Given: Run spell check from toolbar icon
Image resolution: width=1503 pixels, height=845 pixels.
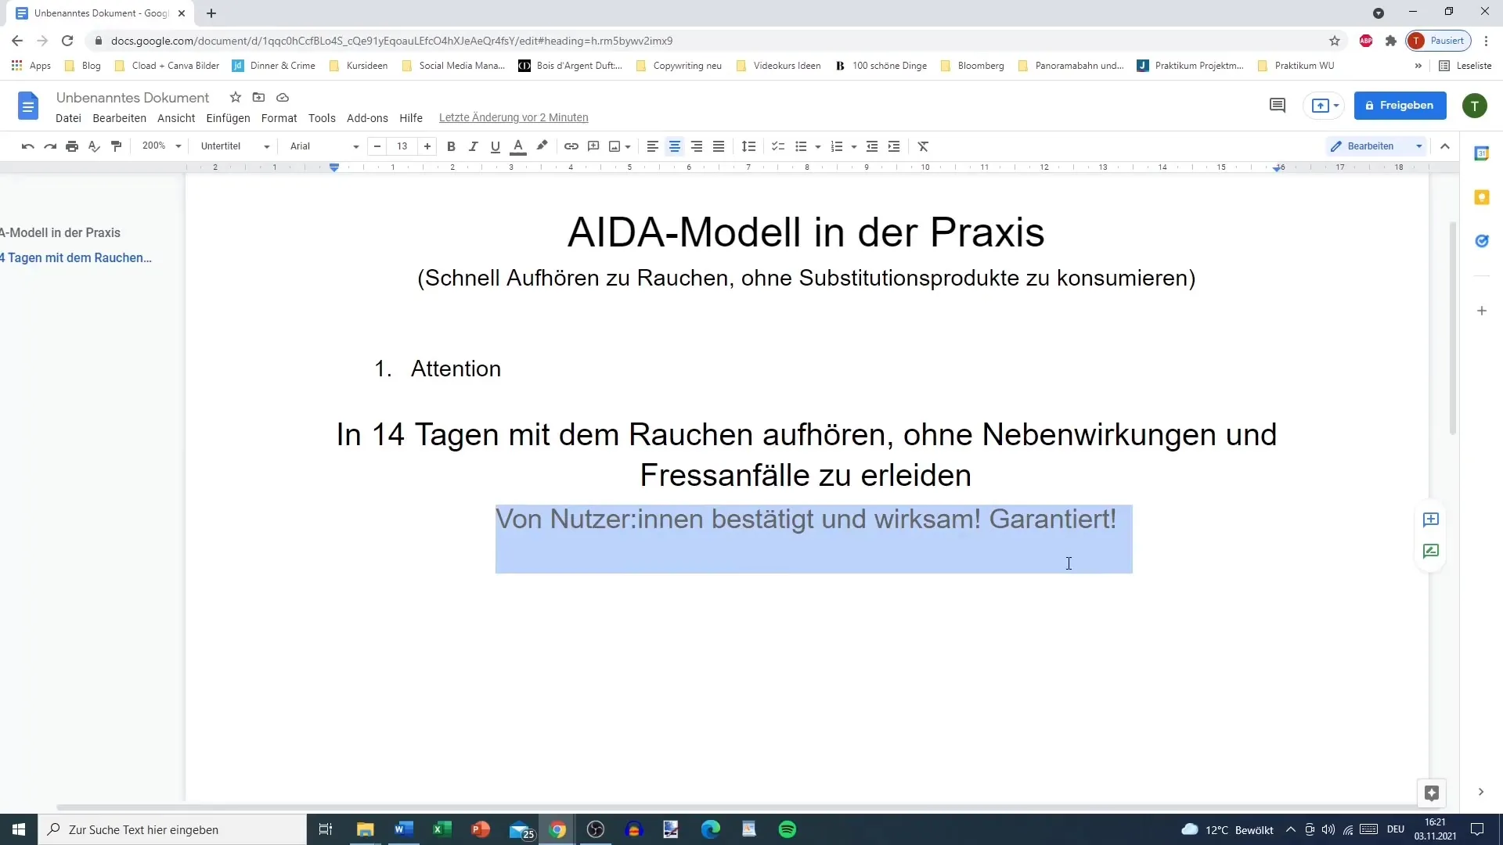Looking at the screenshot, I should 94,146.
